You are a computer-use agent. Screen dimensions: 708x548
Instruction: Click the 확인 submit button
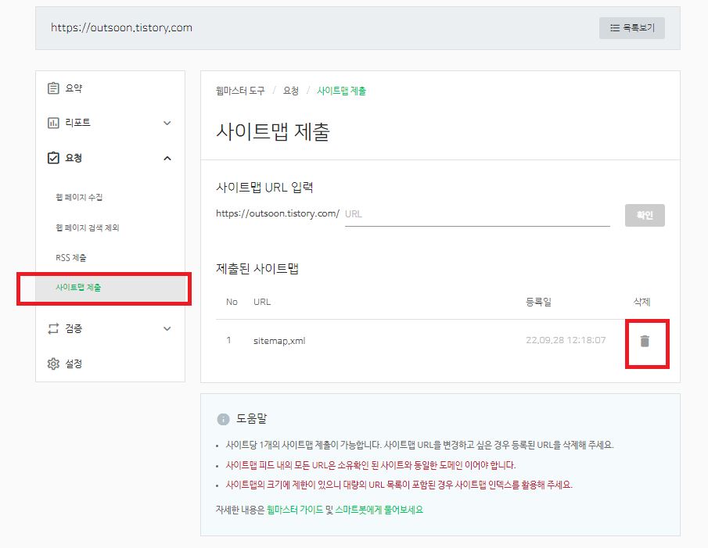(x=645, y=215)
